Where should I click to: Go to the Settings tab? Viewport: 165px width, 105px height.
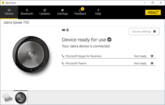point(62,12)
